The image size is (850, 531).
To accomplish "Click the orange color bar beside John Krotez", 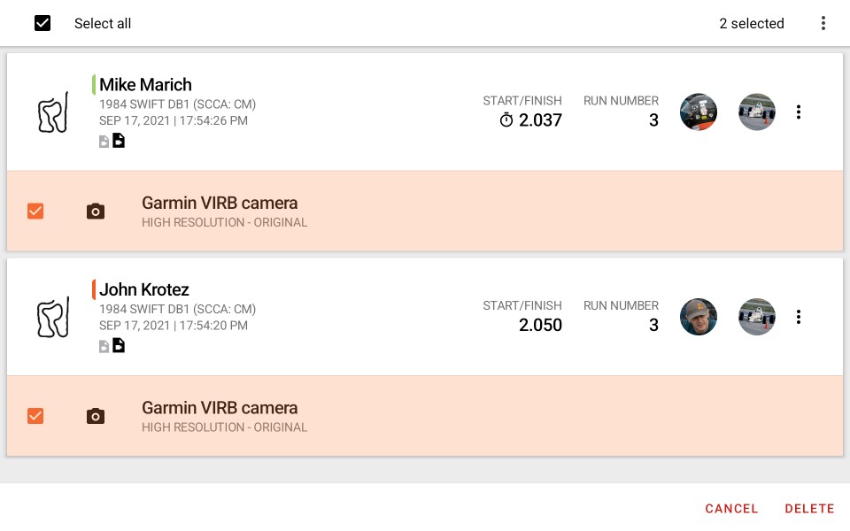I will click(94, 289).
